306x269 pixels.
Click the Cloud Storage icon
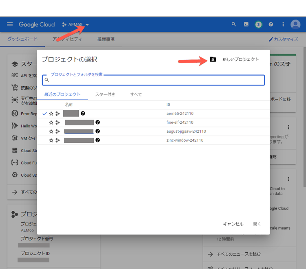15,150
